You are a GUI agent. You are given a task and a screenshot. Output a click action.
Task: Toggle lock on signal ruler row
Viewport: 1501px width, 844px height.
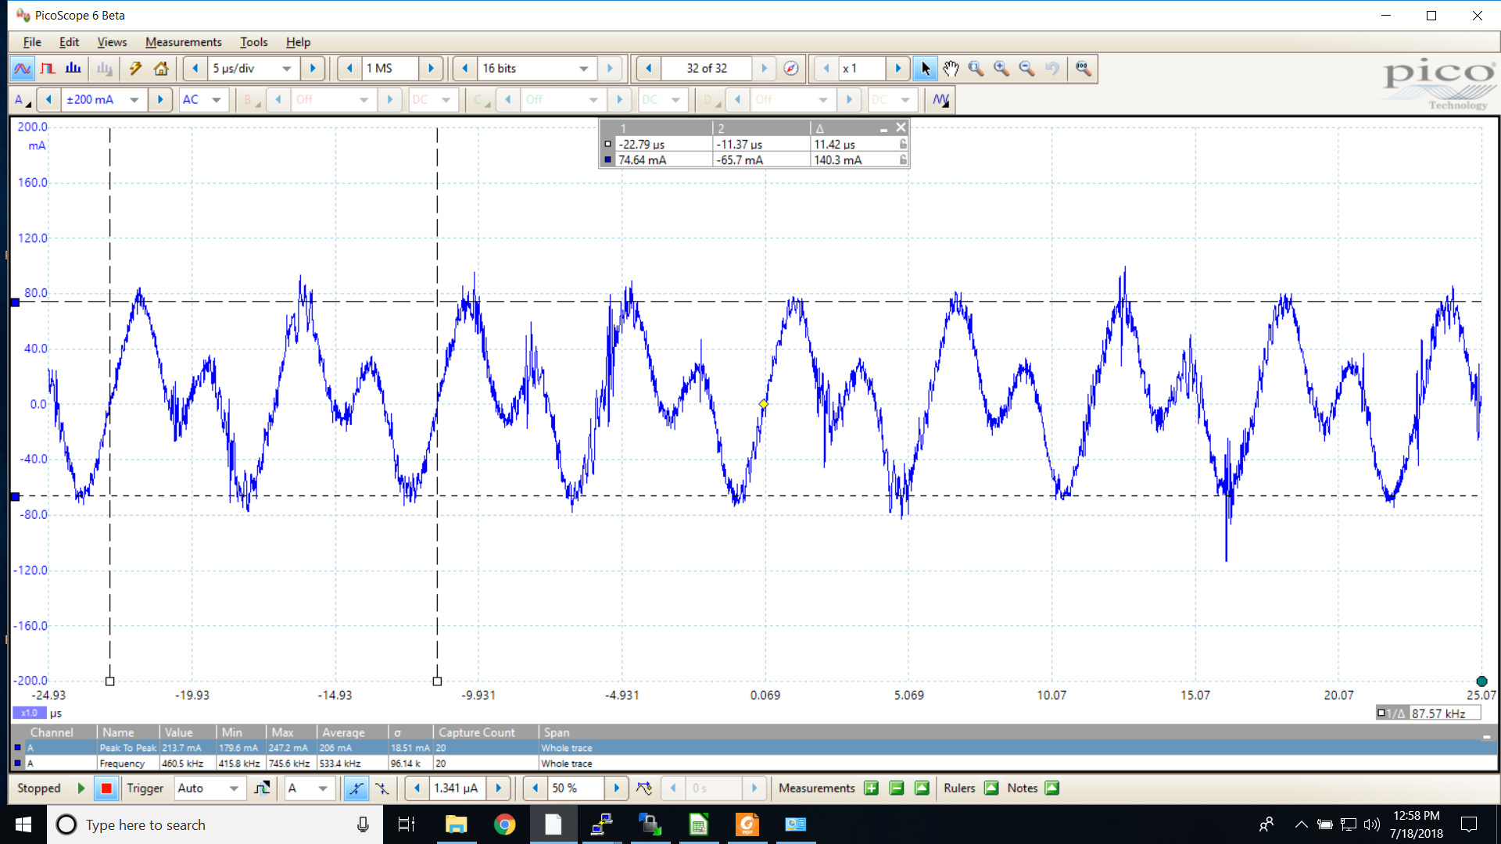[903, 160]
